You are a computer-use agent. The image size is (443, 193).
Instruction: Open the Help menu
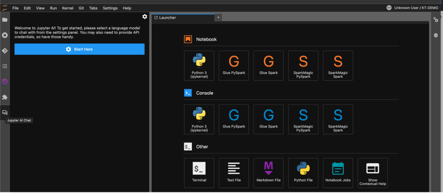(x=127, y=8)
